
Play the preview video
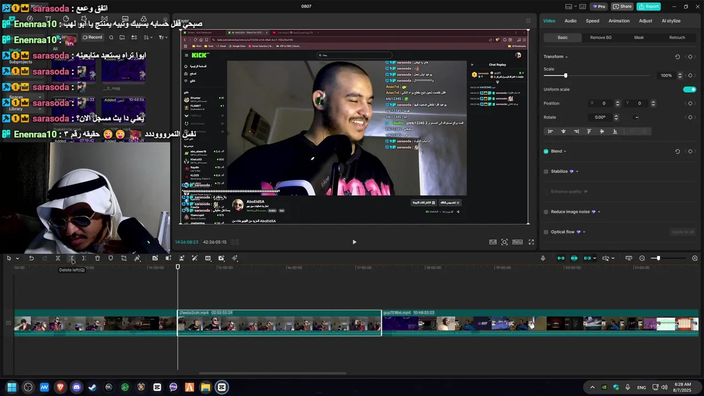tap(354, 242)
